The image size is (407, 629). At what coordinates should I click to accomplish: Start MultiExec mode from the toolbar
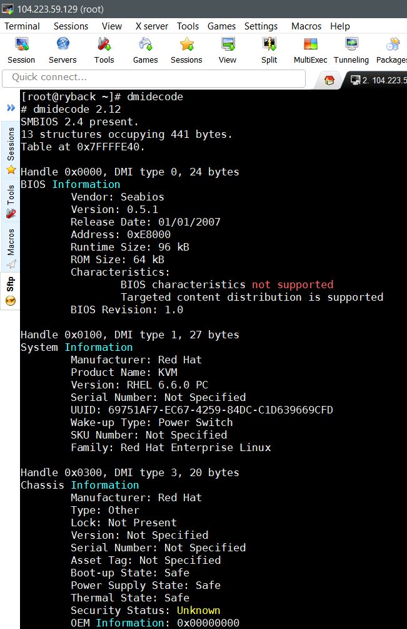click(x=310, y=51)
